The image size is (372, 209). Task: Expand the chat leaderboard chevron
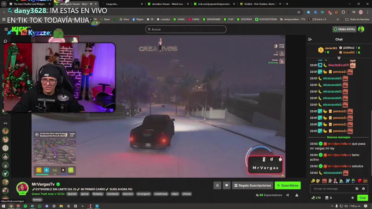[x=339, y=58]
